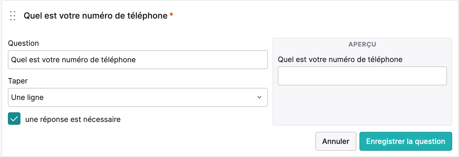Click the question title heading at top
Image resolution: width=459 pixels, height=157 pixels.
coord(96,16)
